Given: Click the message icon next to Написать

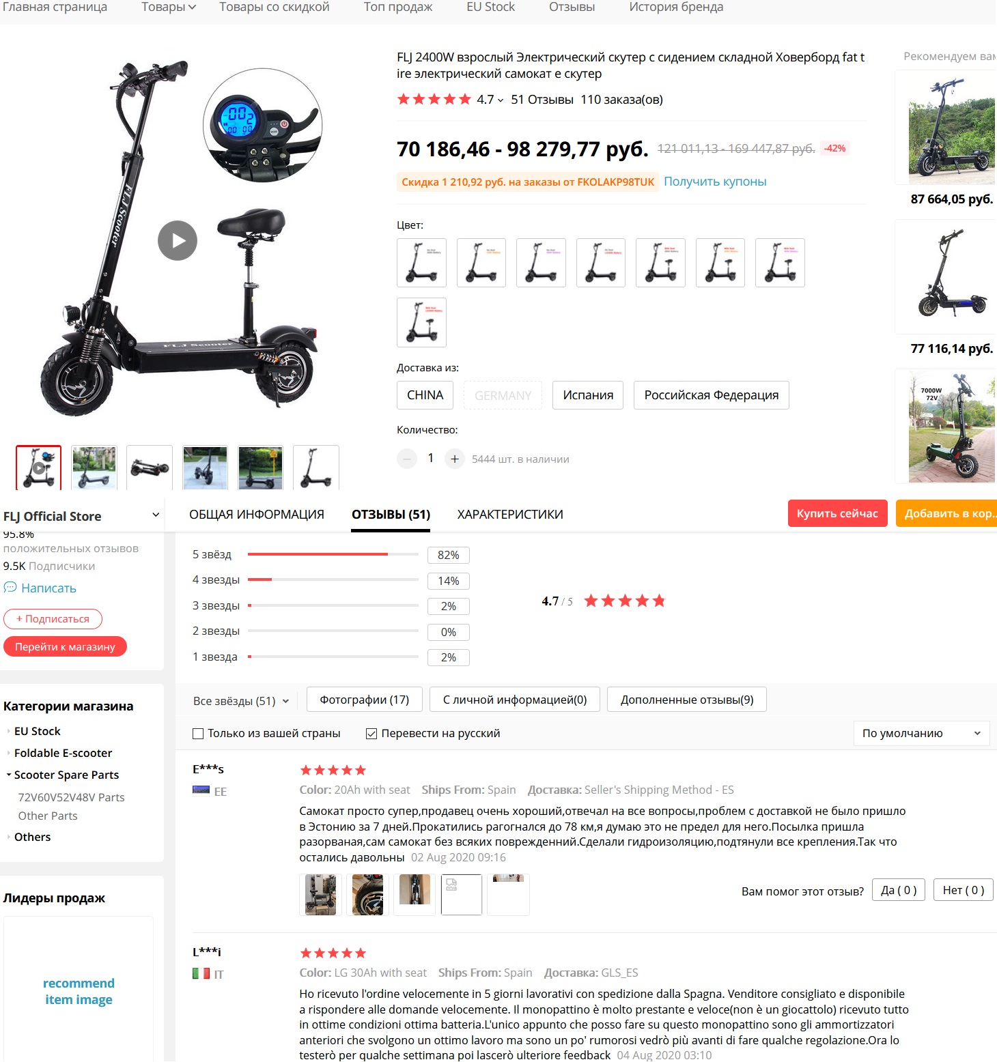Looking at the screenshot, I should pos(10,588).
